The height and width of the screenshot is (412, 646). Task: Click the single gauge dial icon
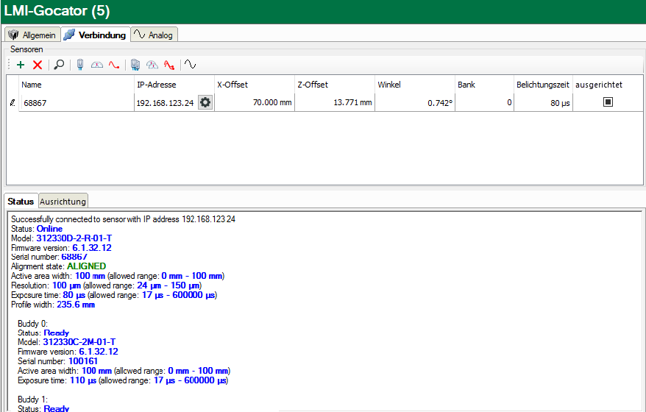coord(97,65)
